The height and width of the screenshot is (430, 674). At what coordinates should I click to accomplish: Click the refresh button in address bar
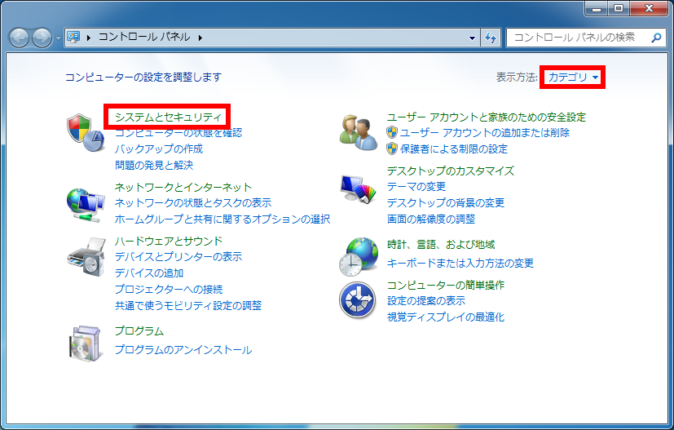click(x=491, y=38)
